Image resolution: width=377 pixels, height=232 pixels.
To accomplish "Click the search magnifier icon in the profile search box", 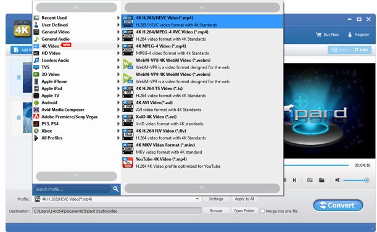I will pos(115,189).
